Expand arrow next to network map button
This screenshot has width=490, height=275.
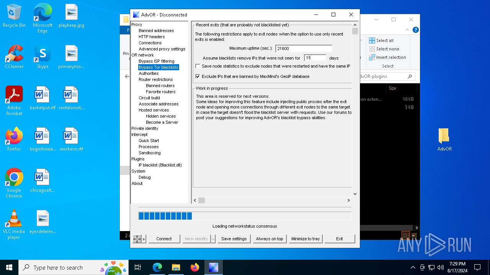coord(144,239)
